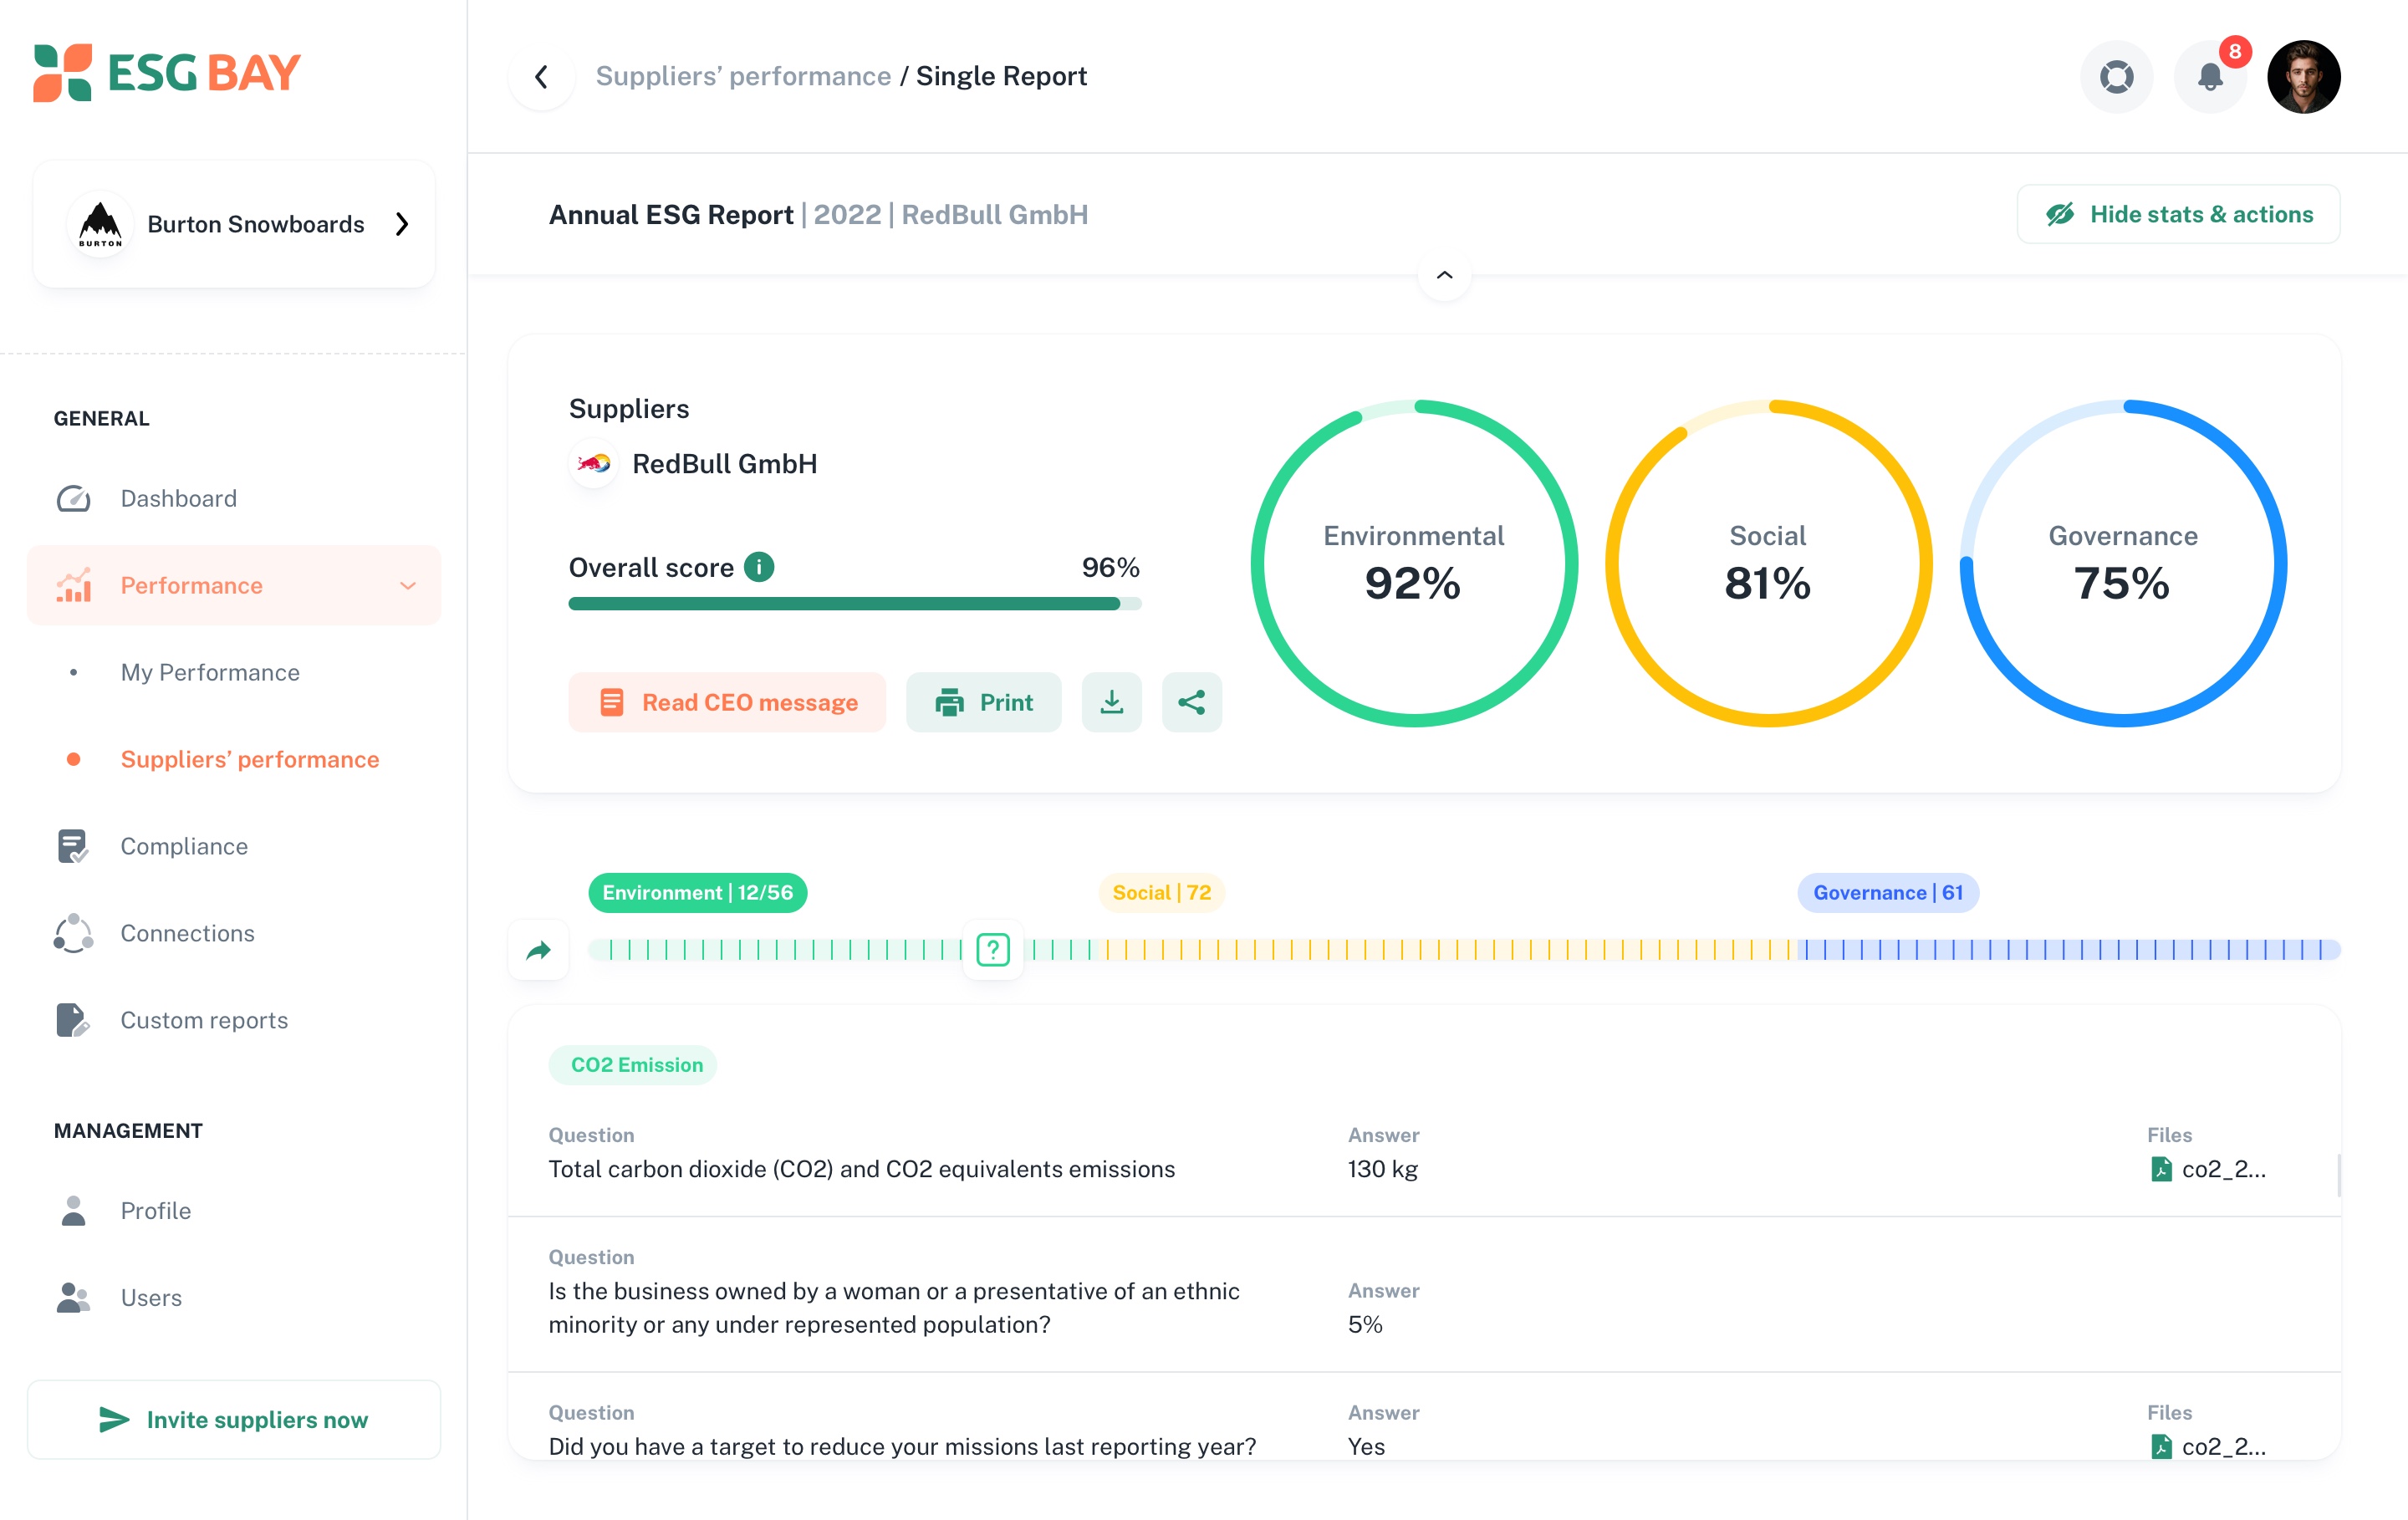Screen dimensions: 2408x1520
Task: Click the forward arrow beside question timeline
Action: pyautogui.click(x=539, y=949)
